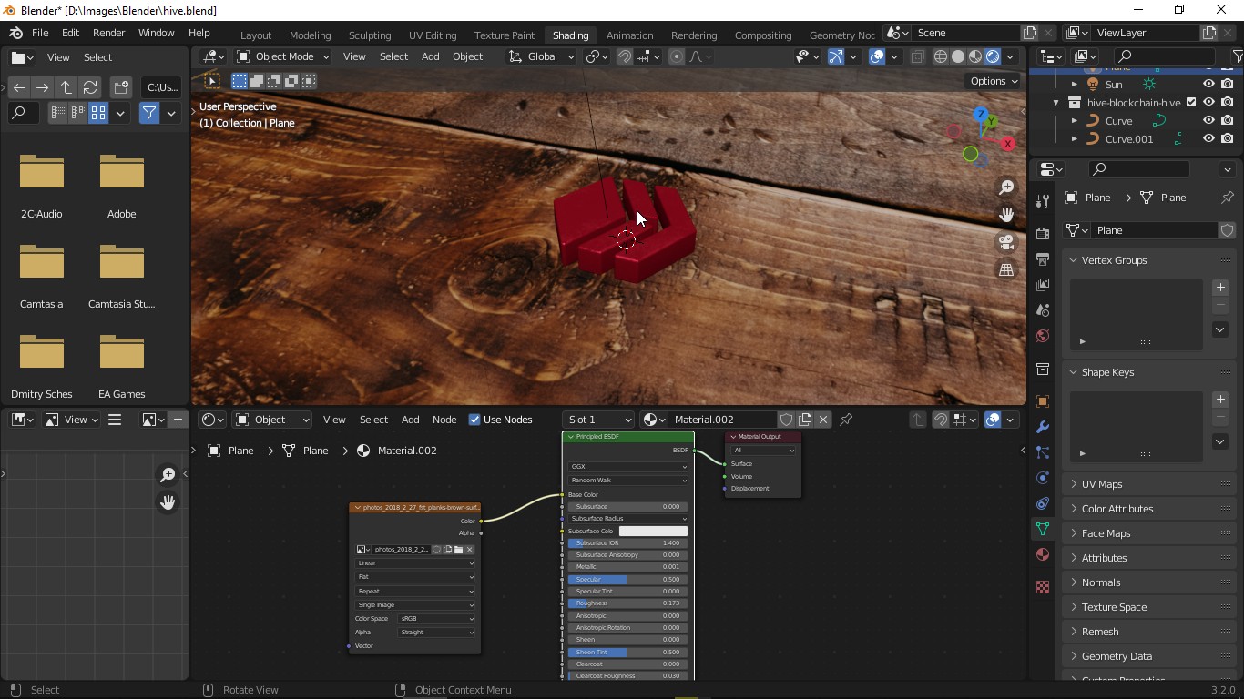Click the Subsurface Color white swatch

(x=653, y=532)
